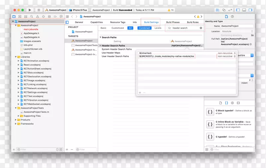Show the Assistant editor icon
The width and height of the screenshot is (266, 168).
(224, 10)
